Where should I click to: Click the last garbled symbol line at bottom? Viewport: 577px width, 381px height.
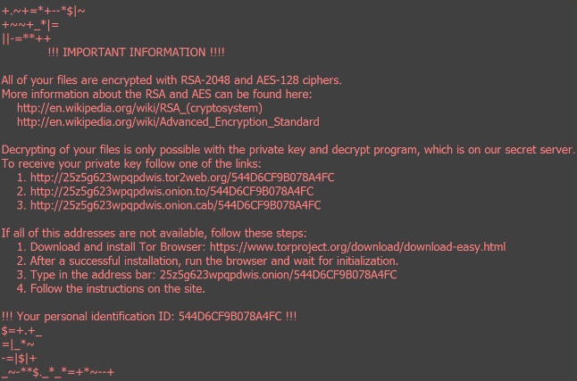coord(58,372)
